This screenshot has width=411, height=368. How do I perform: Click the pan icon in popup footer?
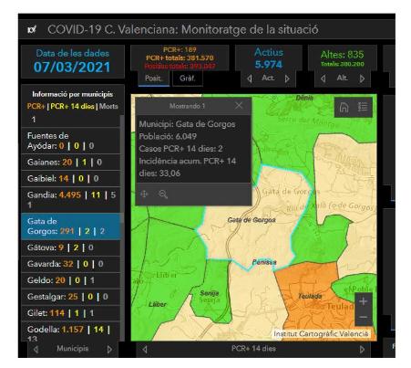tap(144, 194)
